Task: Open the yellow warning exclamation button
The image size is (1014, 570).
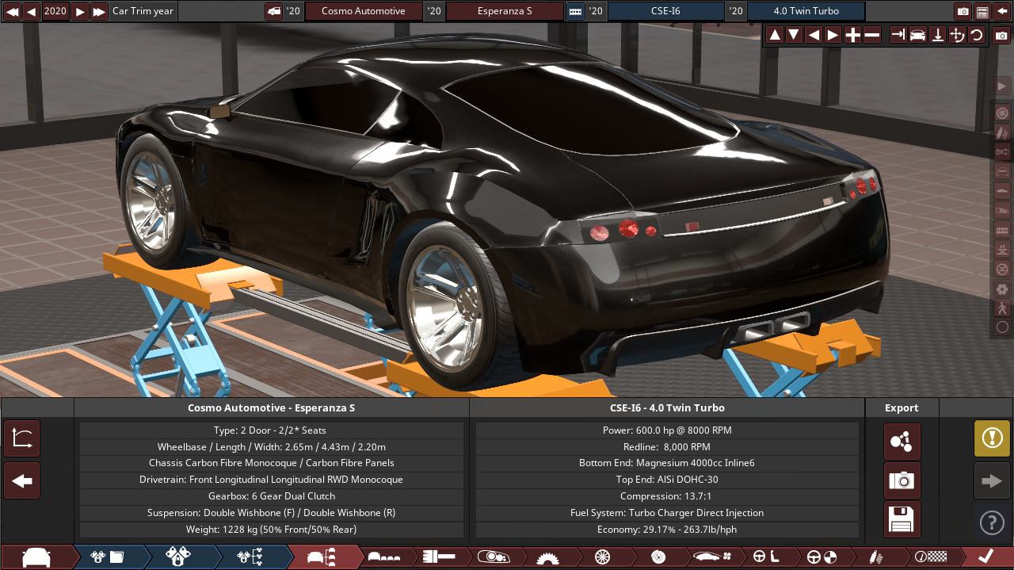Action: 993,438
